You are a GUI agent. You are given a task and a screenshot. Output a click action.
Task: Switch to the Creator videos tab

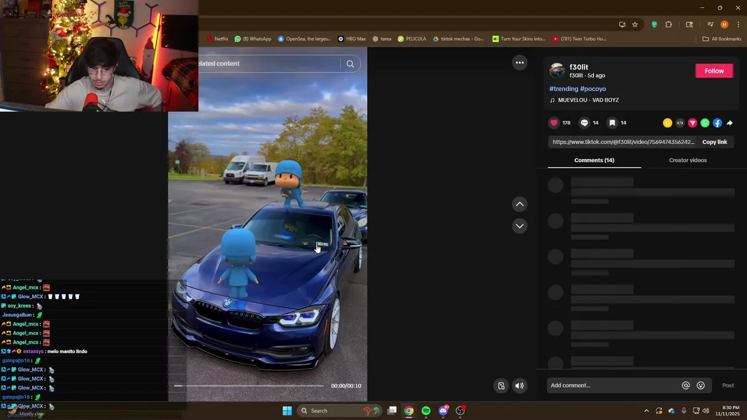687,160
